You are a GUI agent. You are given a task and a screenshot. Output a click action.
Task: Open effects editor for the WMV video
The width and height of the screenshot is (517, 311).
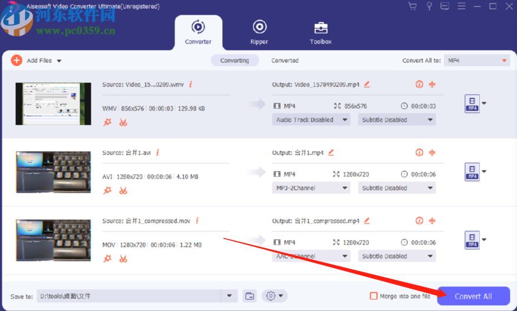tap(107, 122)
